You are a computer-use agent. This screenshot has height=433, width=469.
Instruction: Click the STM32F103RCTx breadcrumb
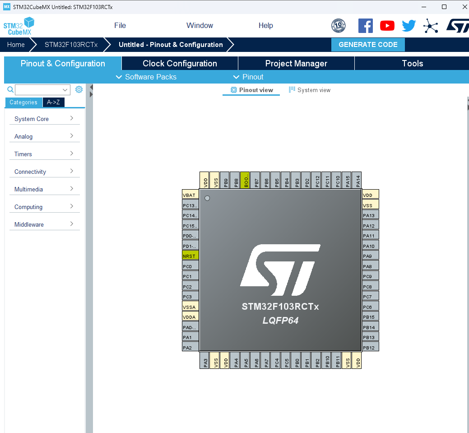point(71,45)
